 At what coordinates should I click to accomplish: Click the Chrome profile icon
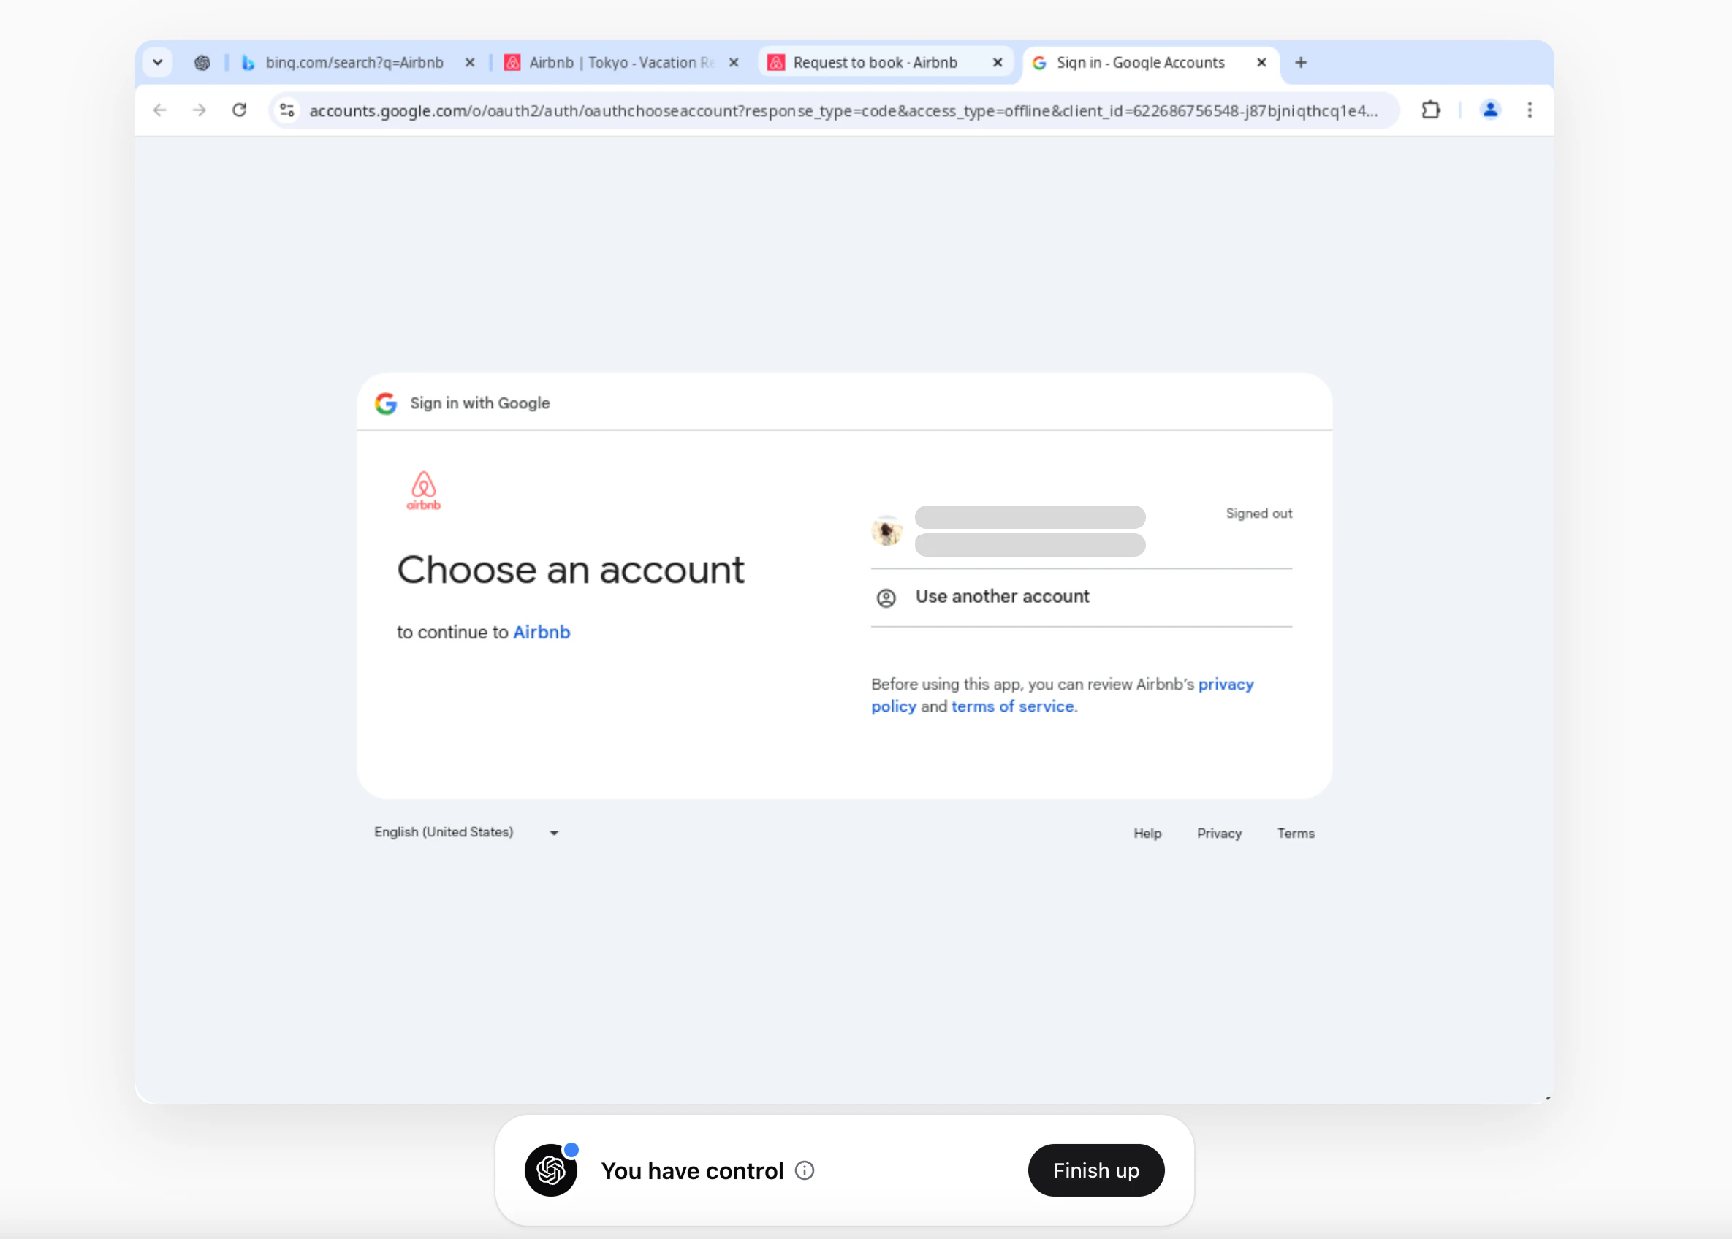(x=1490, y=110)
